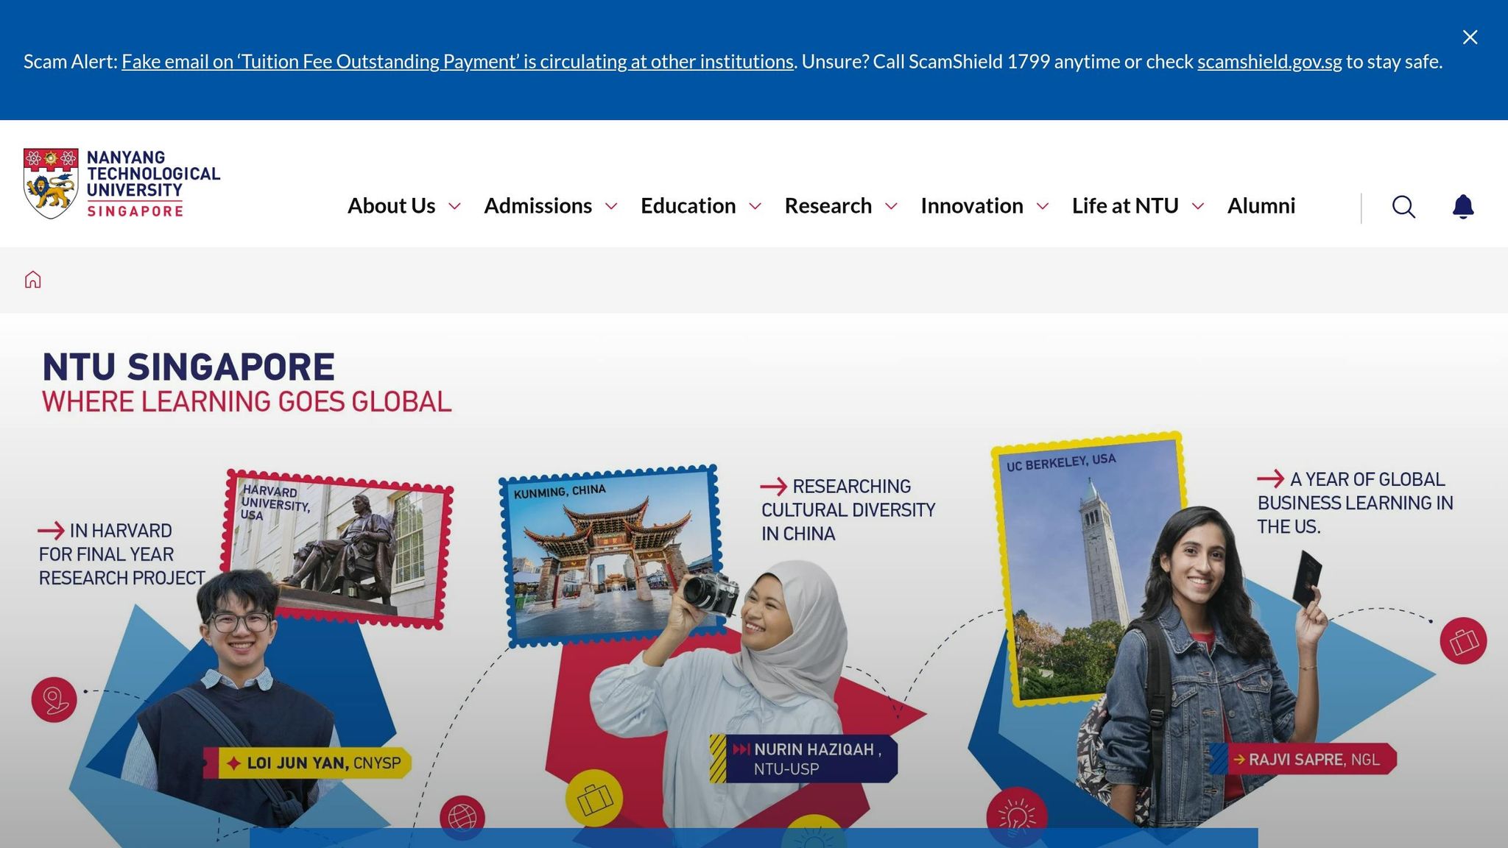The width and height of the screenshot is (1508, 848).
Task: Expand the Life at NTU chevron
Action: tap(1198, 206)
